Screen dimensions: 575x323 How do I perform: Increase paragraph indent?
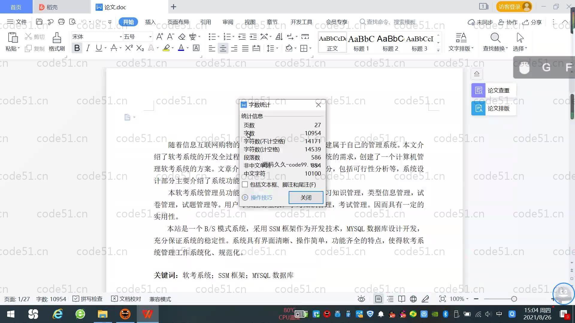pos(253,37)
